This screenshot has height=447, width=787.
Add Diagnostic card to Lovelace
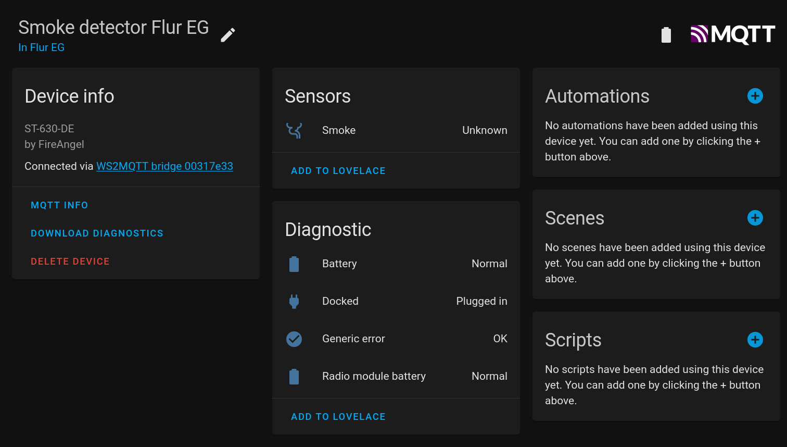coord(338,417)
